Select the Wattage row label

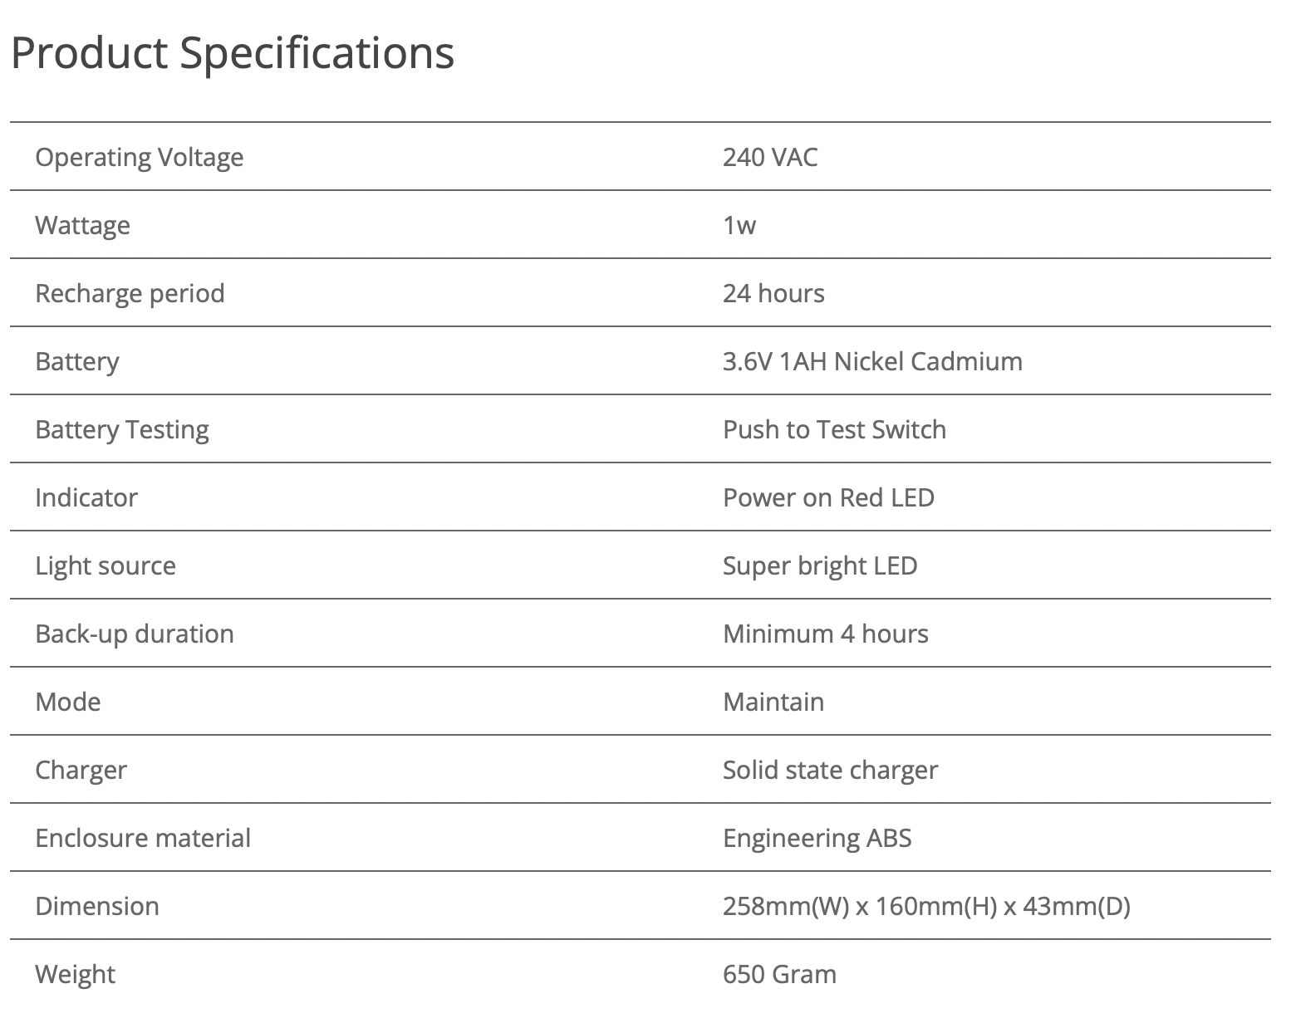click(x=82, y=225)
